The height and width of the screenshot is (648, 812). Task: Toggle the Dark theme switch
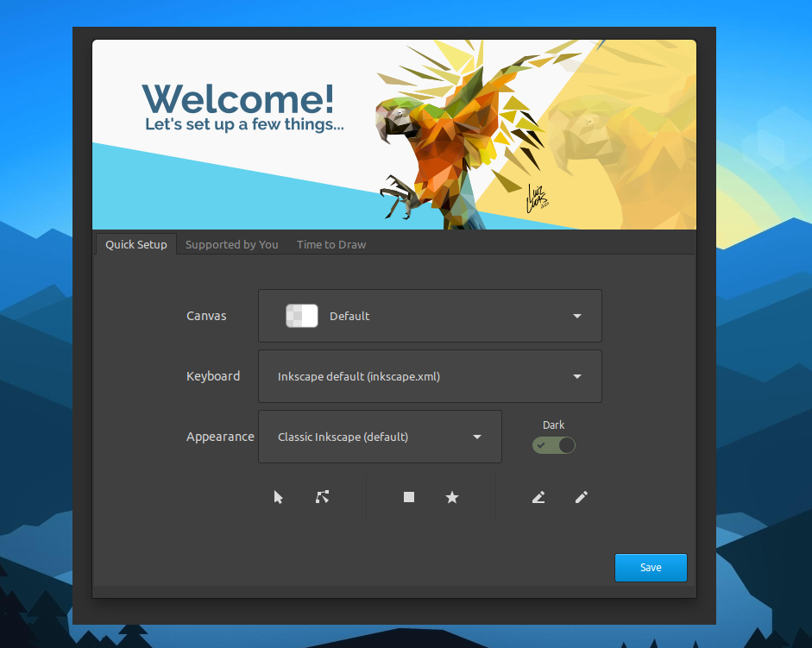(554, 445)
